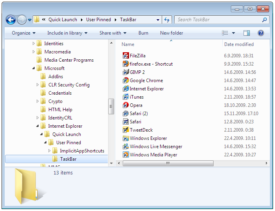Click the tree pane scroll-down arrow
This screenshot has height=211, width=275.
[x=111, y=163]
